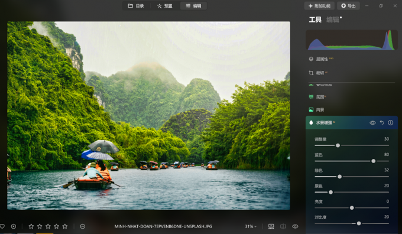Rate the photo four stars
Image resolution: width=402 pixels, height=234 pixels.
pyautogui.click(x=57, y=226)
